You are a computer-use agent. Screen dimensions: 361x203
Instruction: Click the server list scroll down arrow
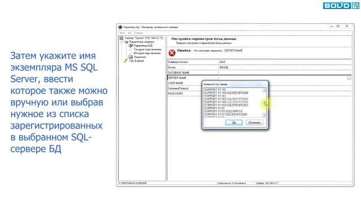pos(264,114)
